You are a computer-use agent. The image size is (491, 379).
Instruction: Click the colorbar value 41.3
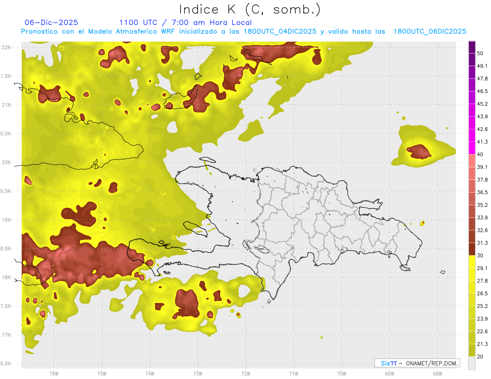(x=483, y=142)
